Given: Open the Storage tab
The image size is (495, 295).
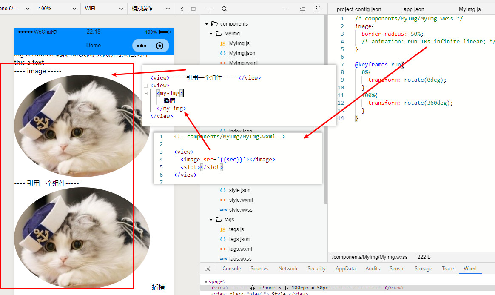Looking at the screenshot, I should (x=423, y=269).
